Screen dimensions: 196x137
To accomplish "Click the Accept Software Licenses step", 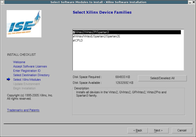I will click(30, 66).
